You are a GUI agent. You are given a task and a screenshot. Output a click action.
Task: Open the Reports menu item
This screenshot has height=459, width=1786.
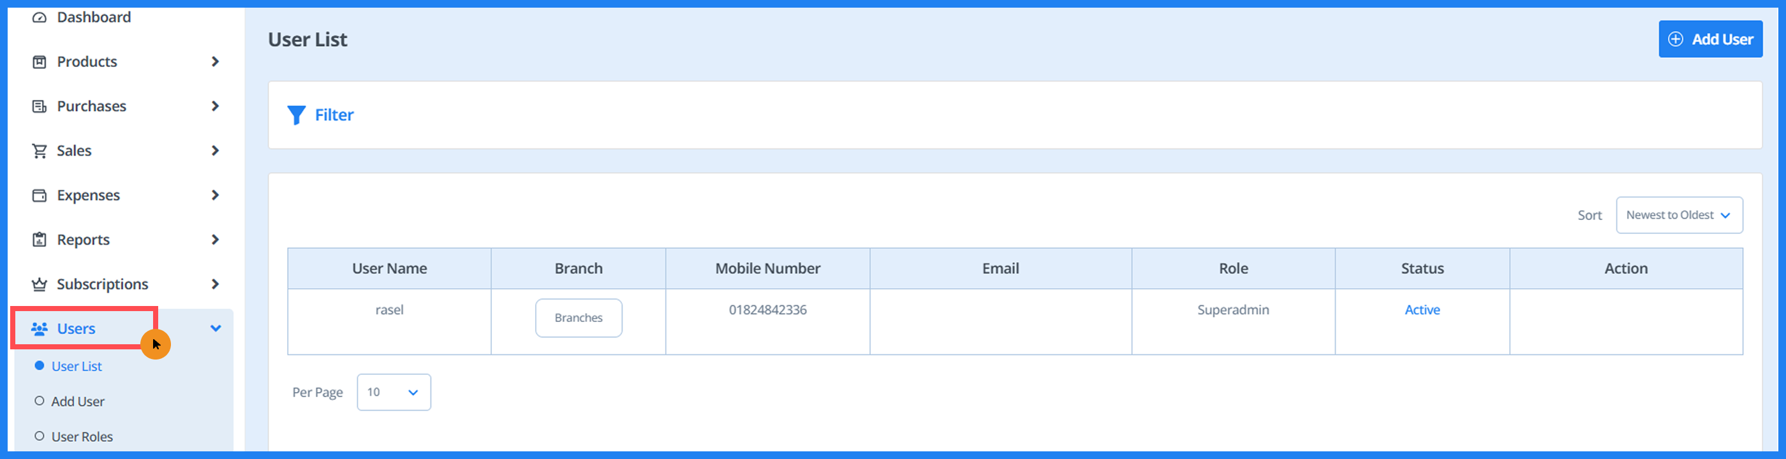[83, 239]
